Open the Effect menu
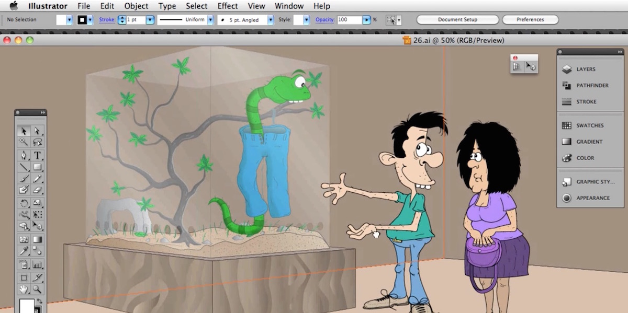Viewport: 628px width, 313px height. [227, 6]
